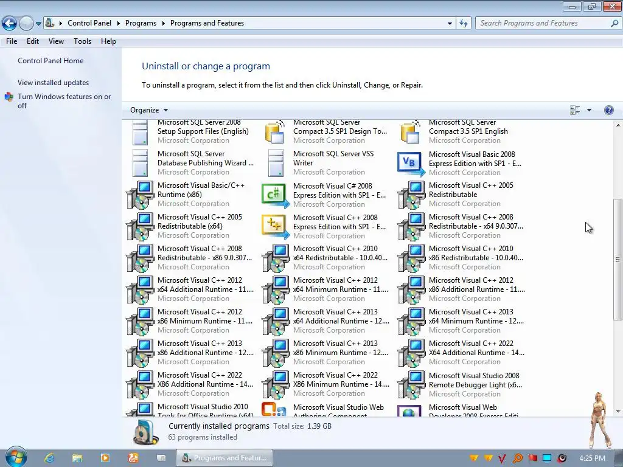
Task: Select SQL Server Compact 3.5 SP1 English icon
Action: pyautogui.click(x=411, y=132)
